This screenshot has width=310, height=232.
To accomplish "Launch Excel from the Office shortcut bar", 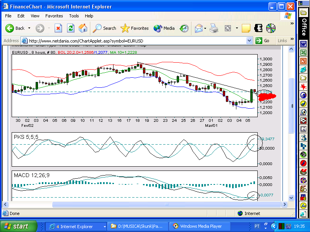I will (303, 53).
